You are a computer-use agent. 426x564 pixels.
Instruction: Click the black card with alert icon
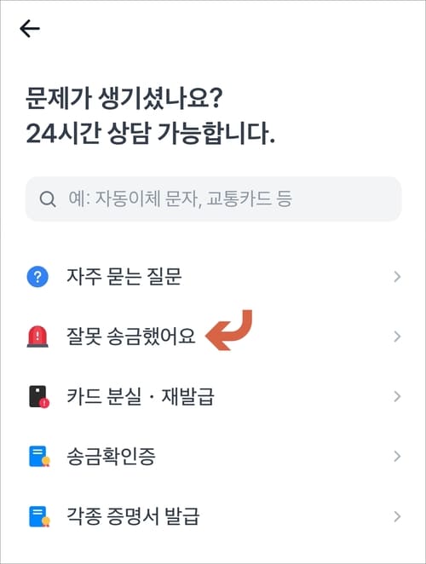[38, 397]
